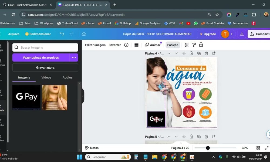Open the Posição panel
The height and width of the screenshot is (162, 270).
pyautogui.click(x=173, y=45)
